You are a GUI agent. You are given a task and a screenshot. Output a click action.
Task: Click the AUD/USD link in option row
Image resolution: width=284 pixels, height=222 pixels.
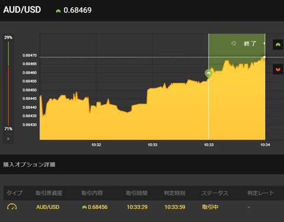tap(48, 207)
